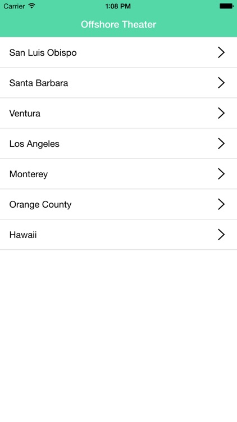Choose Monterey from the list
Image resolution: width=237 pixels, height=422 pixels.
click(118, 174)
